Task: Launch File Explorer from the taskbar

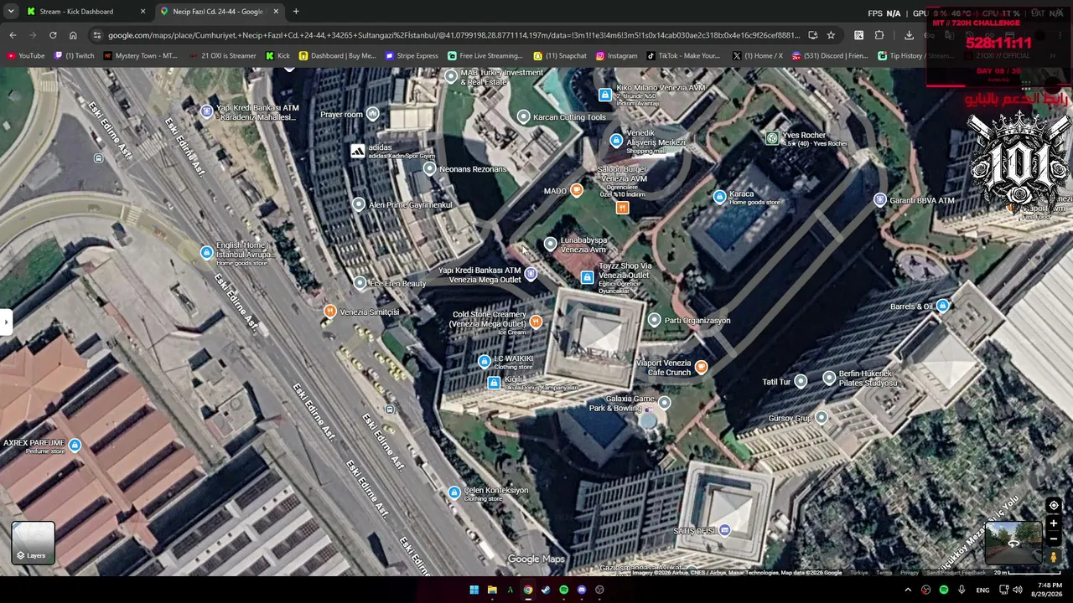Action: click(492, 590)
